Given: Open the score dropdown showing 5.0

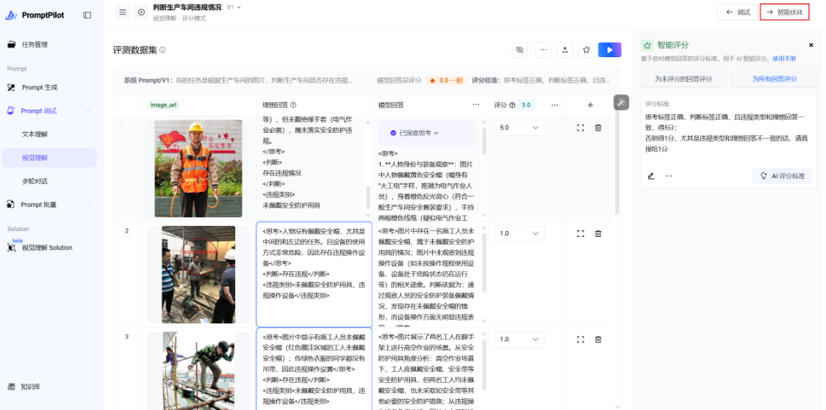Looking at the screenshot, I should pyautogui.click(x=519, y=128).
